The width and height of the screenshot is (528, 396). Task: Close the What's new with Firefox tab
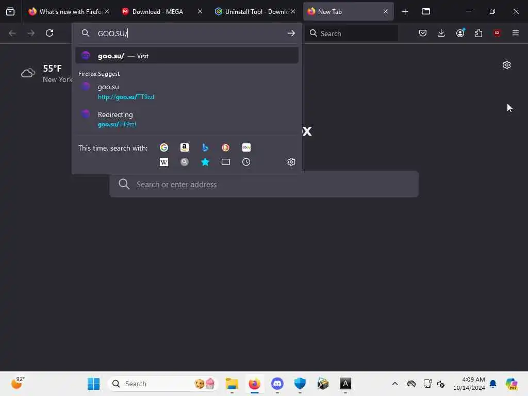(x=107, y=11)
